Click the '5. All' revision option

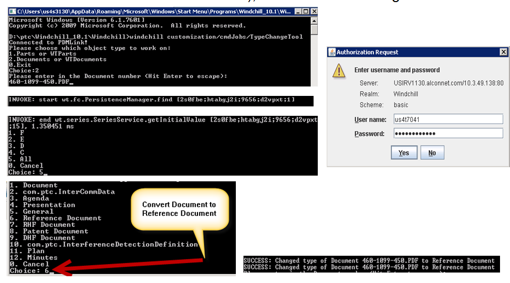[20, 159]
